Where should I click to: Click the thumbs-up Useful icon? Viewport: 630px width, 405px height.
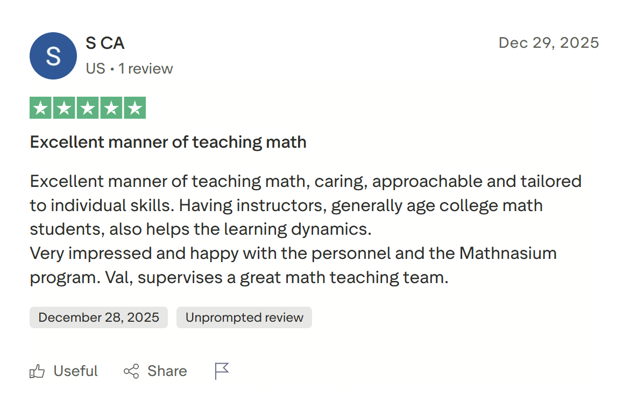coord(37,371)
